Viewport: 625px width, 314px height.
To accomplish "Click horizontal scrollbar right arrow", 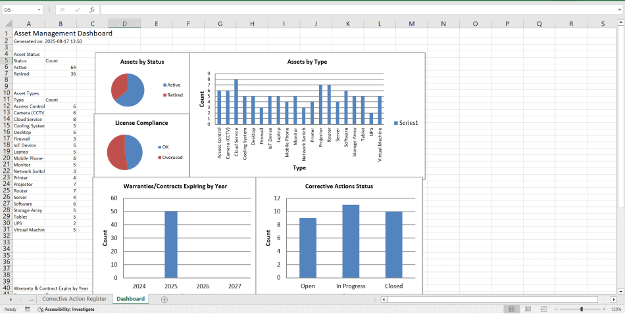I will coord(614,300).
